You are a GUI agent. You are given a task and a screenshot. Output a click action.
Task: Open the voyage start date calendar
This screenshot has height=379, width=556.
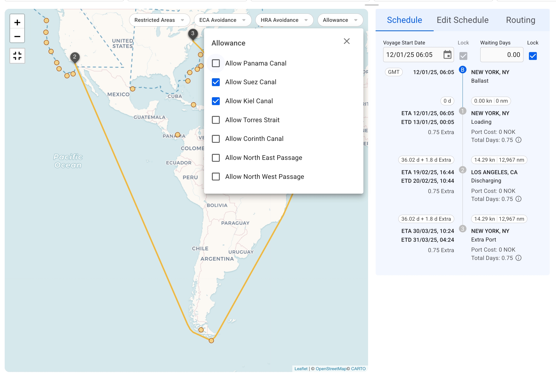[447, 55]
